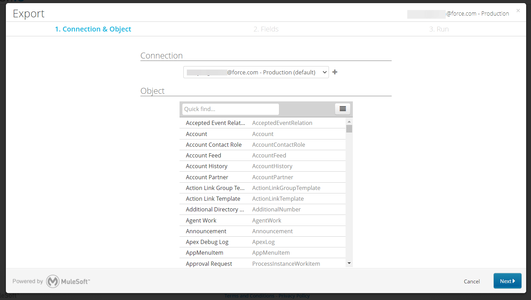Close the Export dialog
Screen dimensions: 531x300
click(518, 11)
